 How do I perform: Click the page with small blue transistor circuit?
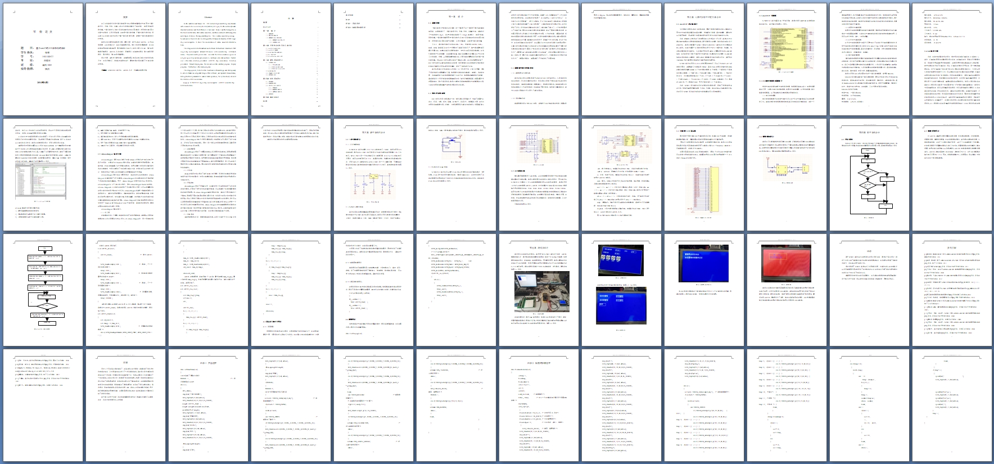tap(456, 175)
